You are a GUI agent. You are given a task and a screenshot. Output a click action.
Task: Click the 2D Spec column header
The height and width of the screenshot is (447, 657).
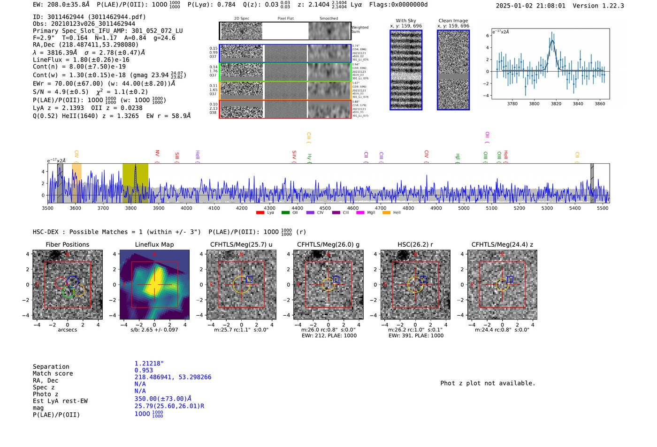[242, 19]
